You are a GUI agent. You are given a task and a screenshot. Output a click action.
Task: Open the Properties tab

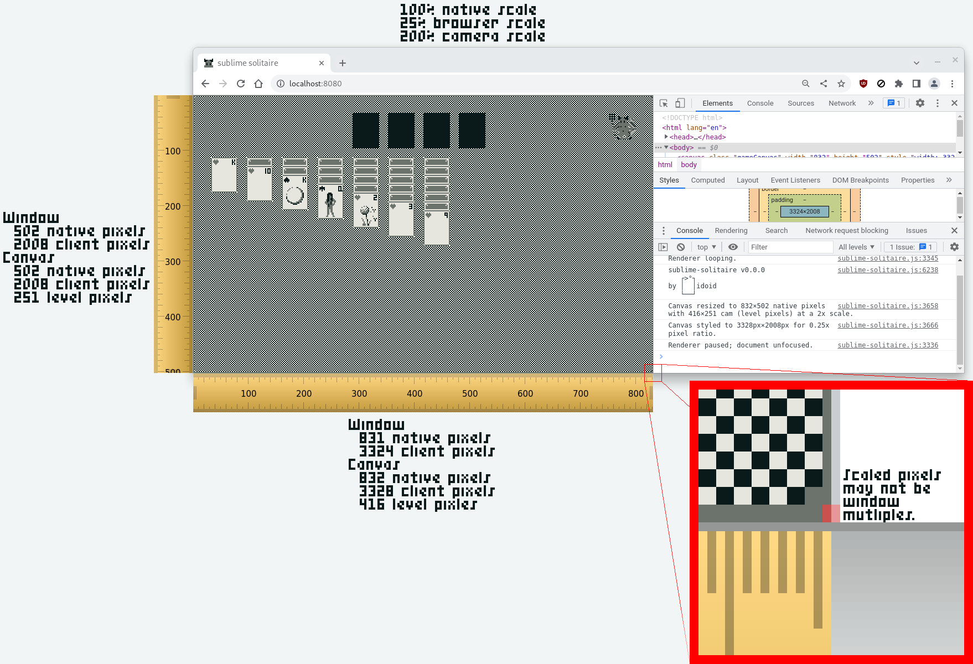tap(917, 180)
